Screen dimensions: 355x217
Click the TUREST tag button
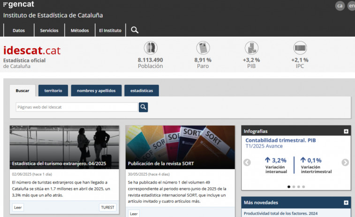107,207
